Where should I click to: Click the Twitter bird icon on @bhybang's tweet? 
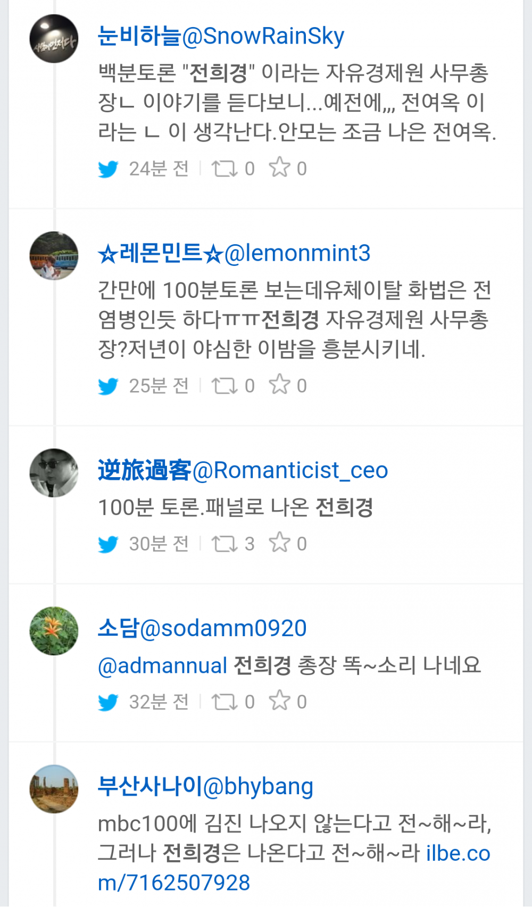109,904
